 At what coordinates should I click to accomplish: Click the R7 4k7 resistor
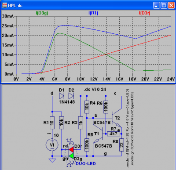[114, 134]
